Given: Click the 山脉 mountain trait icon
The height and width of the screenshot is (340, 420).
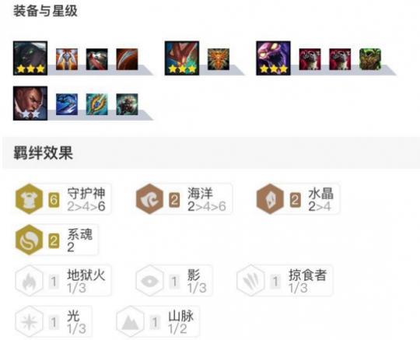Looking at the screenshot, I should click(130, 321).
